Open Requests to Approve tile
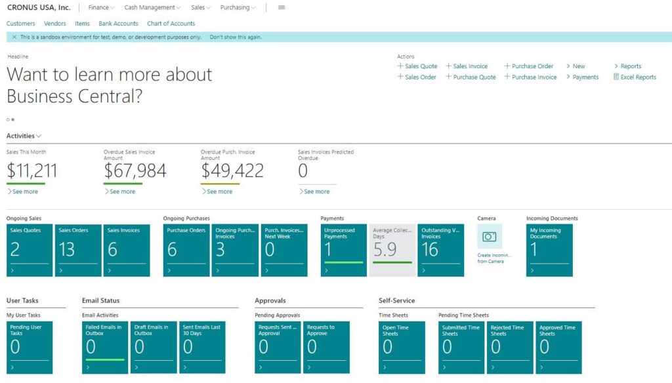The height and width of the screenshot is (383, 672). coord(327,348)
